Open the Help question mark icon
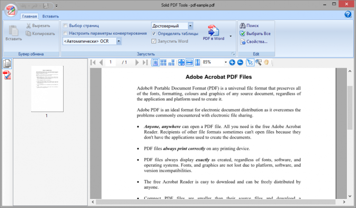 (348, 14)
